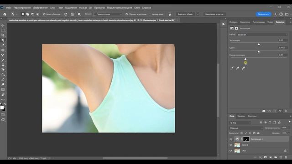Open the blend mode Обычные dropdown
The width and height of the screenshot is (292, 164).
tap(246, 128)
